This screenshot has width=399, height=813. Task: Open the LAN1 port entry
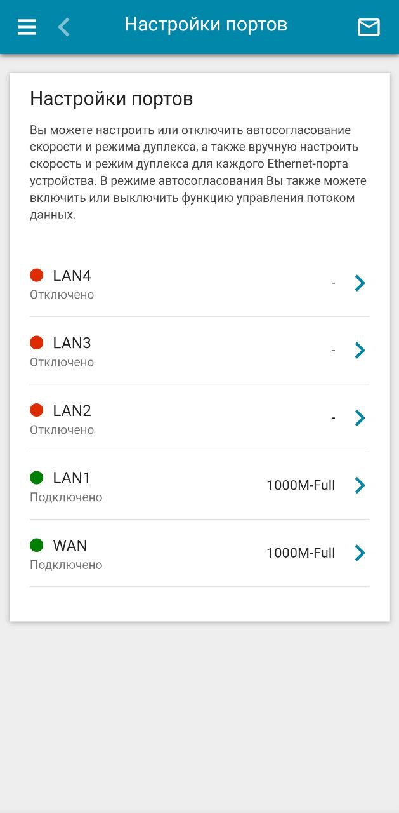tap(72, 478)
